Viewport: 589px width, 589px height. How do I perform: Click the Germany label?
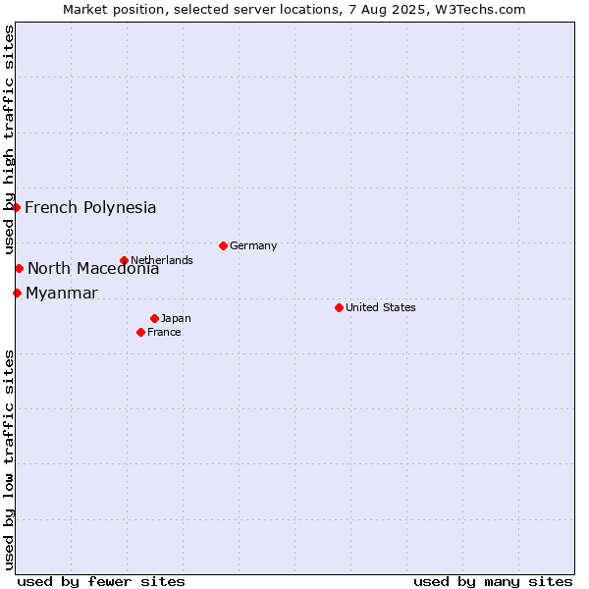coord(253,245)
